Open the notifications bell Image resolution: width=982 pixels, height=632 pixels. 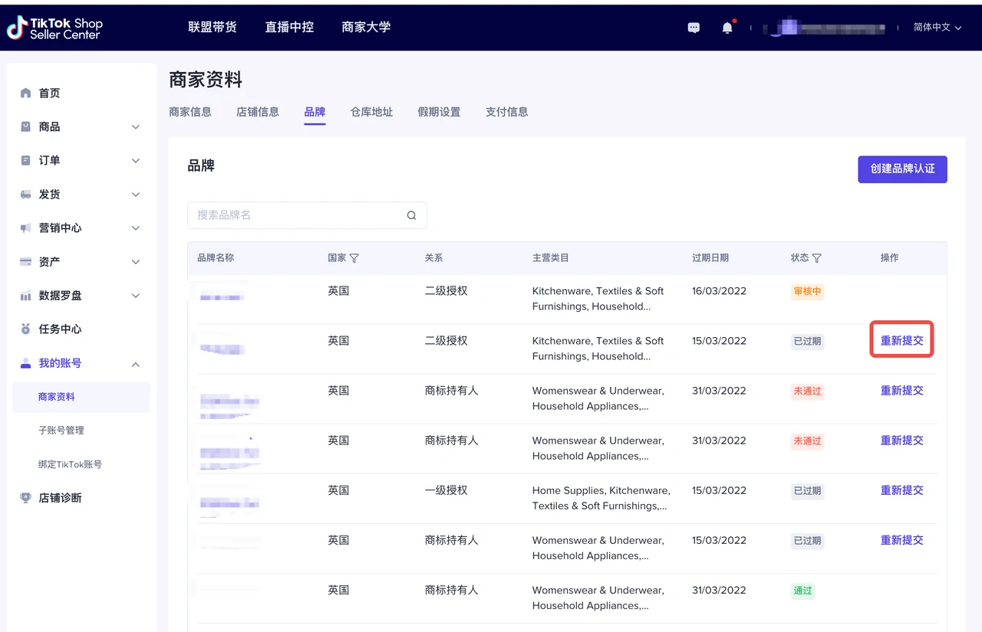727,28
